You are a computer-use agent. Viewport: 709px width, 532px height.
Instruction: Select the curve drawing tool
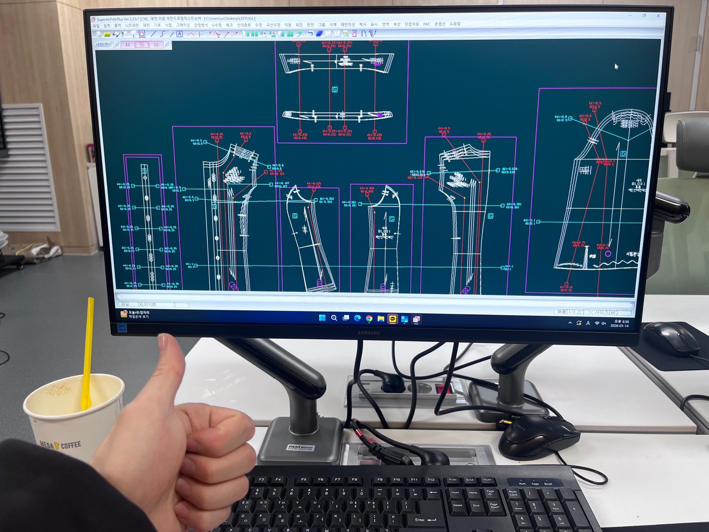pyautogui.click(x=162, y=34)
